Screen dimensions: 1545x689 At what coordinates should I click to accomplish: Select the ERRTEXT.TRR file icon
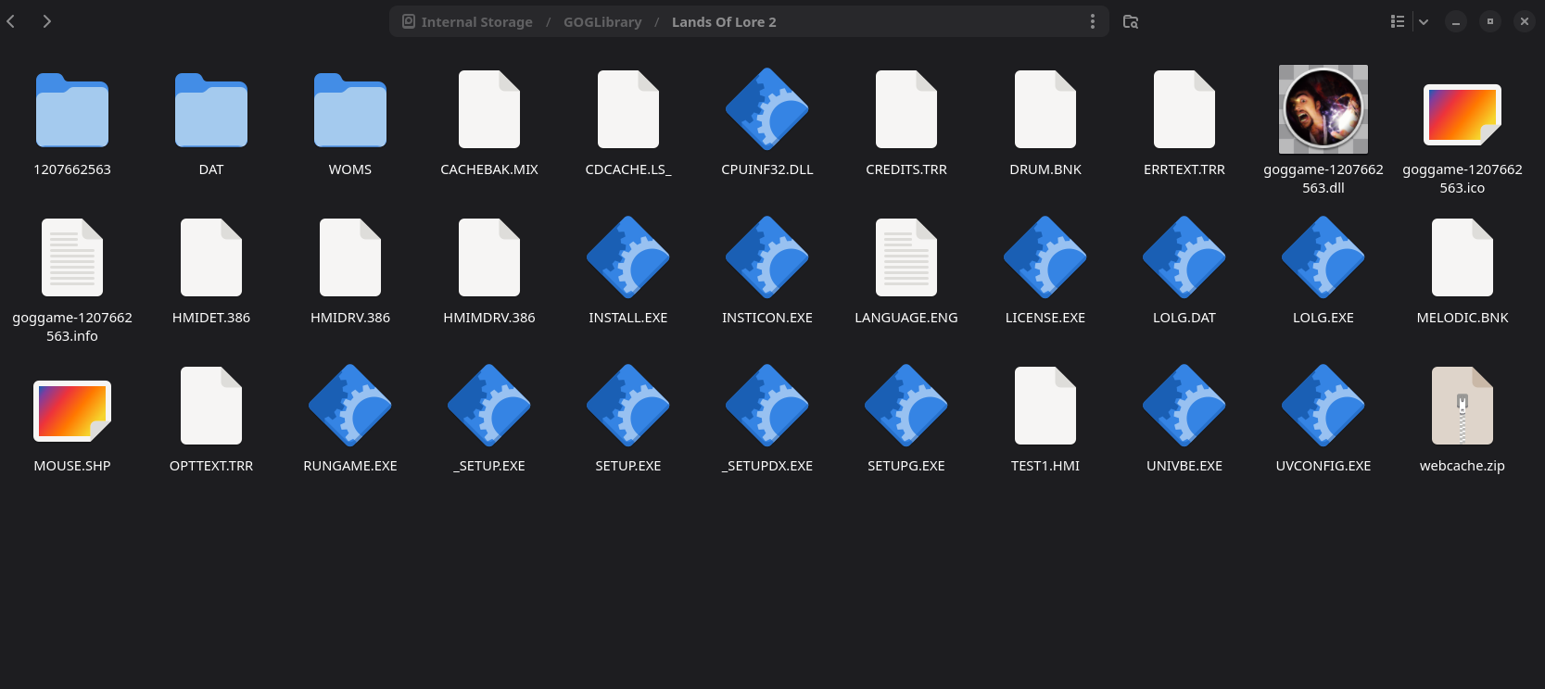coord(1184,109)
